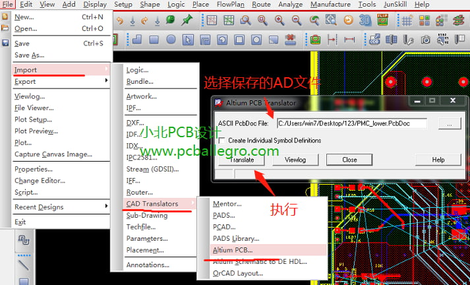Click the Zoom Previous icon

pos(314,20)
